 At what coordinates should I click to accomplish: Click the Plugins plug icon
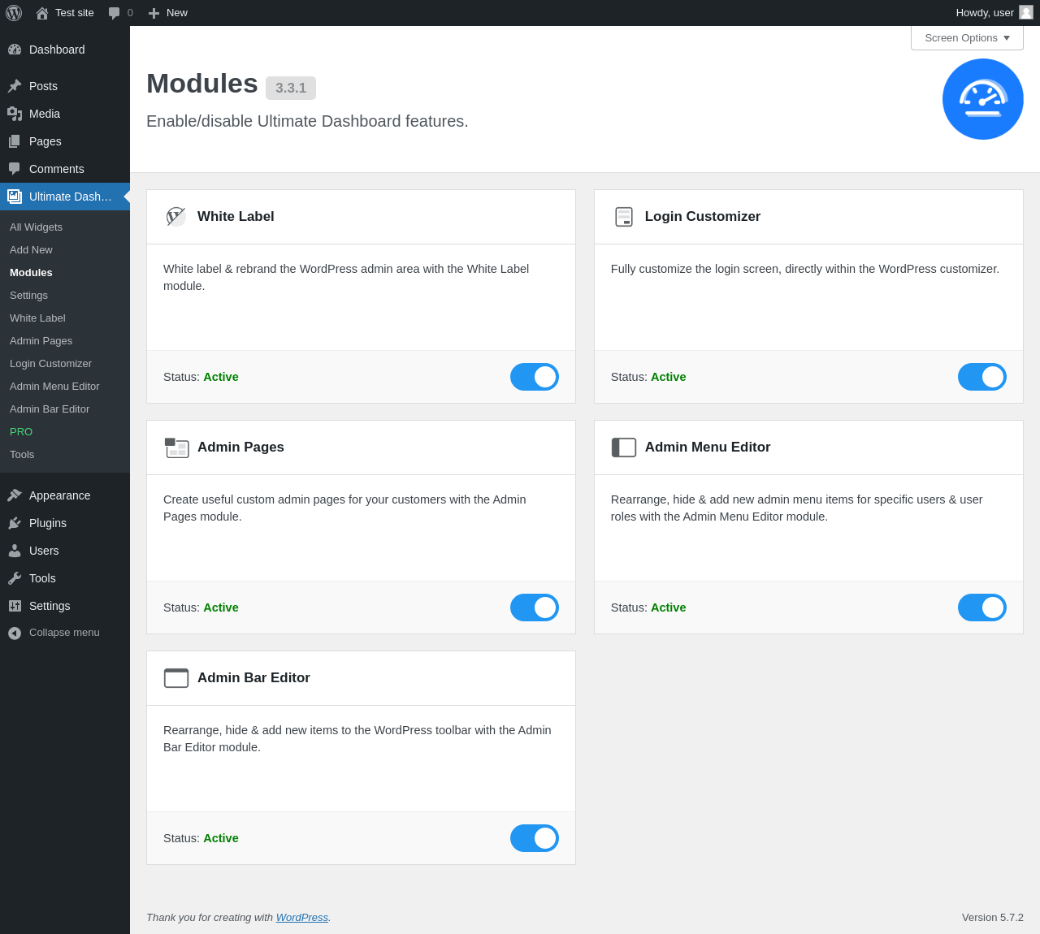point(15,523)
